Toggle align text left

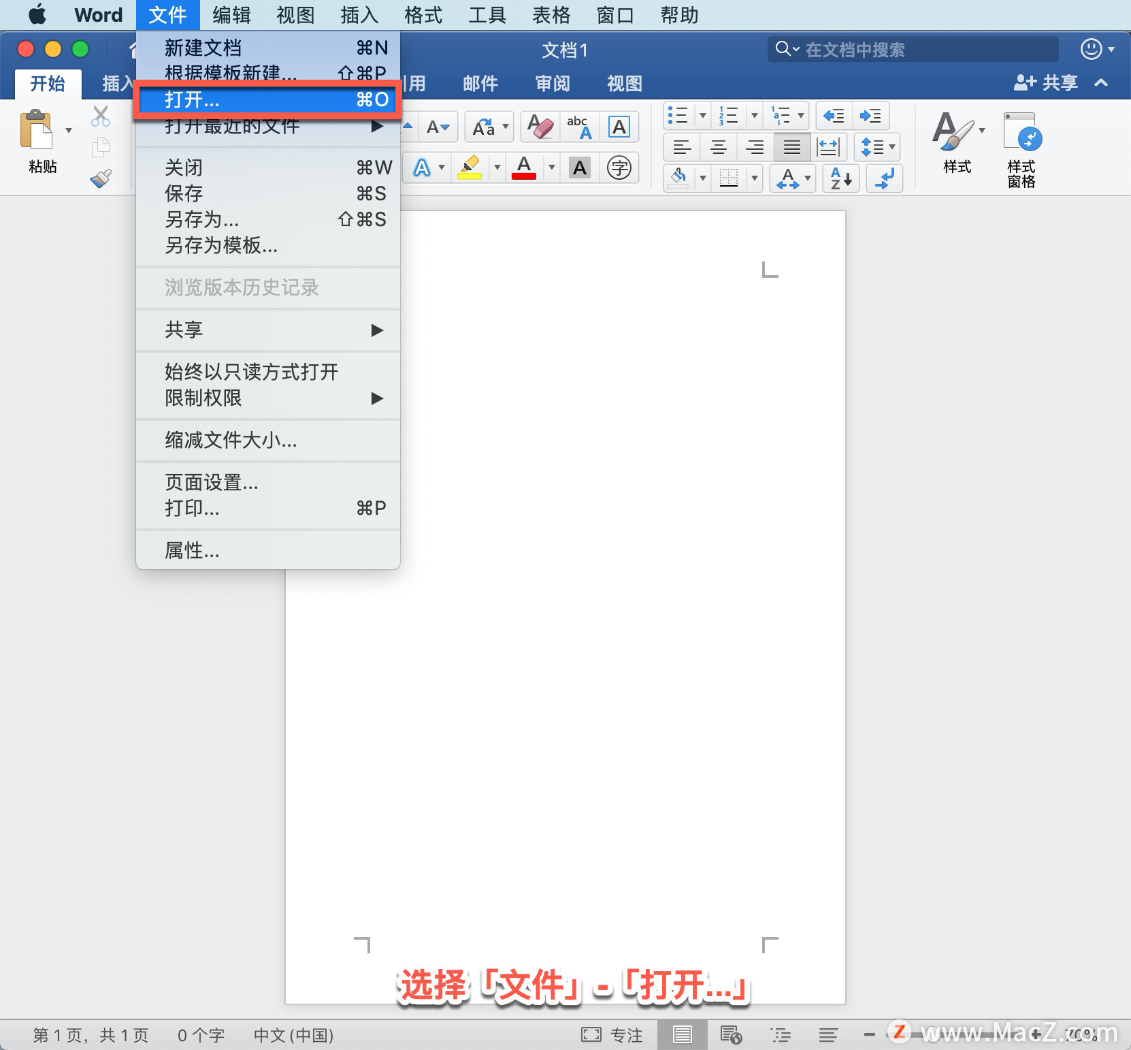(x=682, y=146)
